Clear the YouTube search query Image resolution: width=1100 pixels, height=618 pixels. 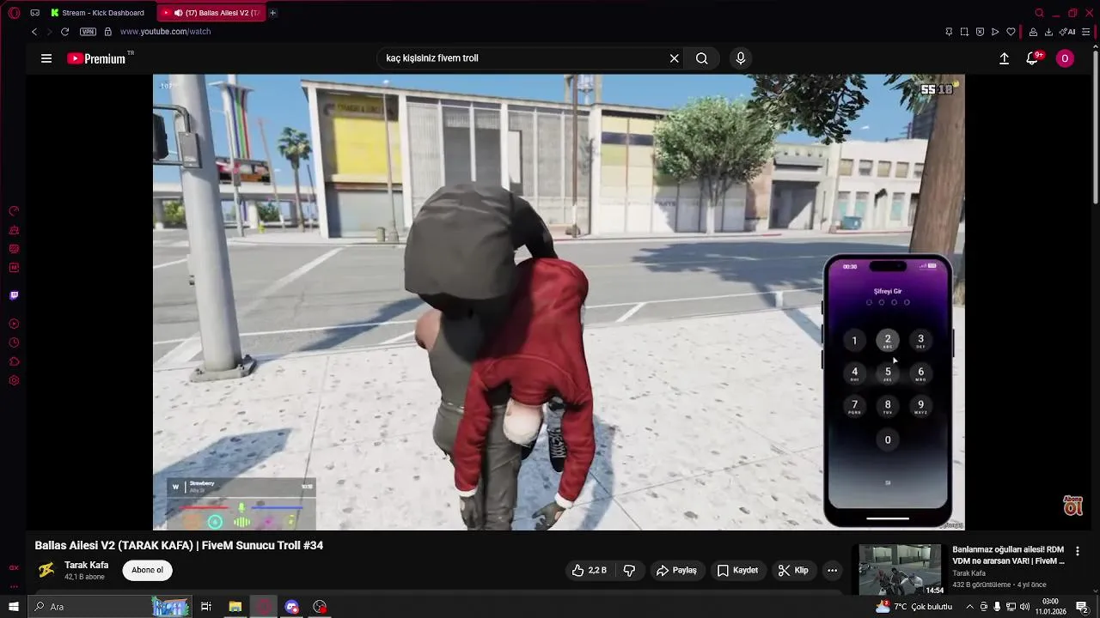(x=675, y=58)
